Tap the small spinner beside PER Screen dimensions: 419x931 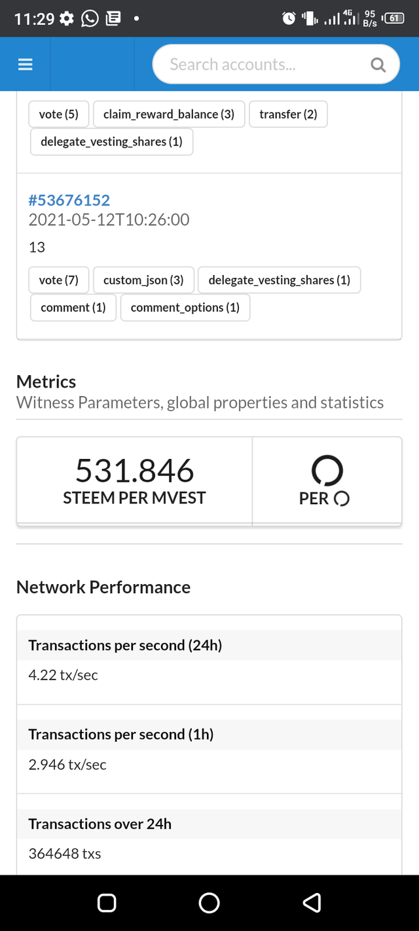coord(342,499)
